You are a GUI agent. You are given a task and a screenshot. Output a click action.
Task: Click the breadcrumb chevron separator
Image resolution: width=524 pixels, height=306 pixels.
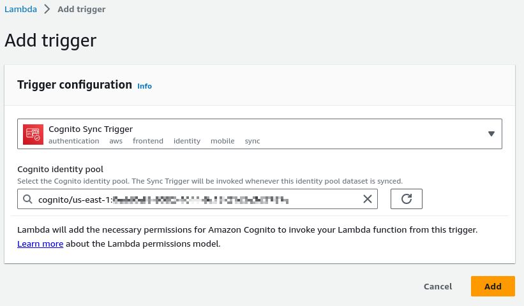click(47, 10)
